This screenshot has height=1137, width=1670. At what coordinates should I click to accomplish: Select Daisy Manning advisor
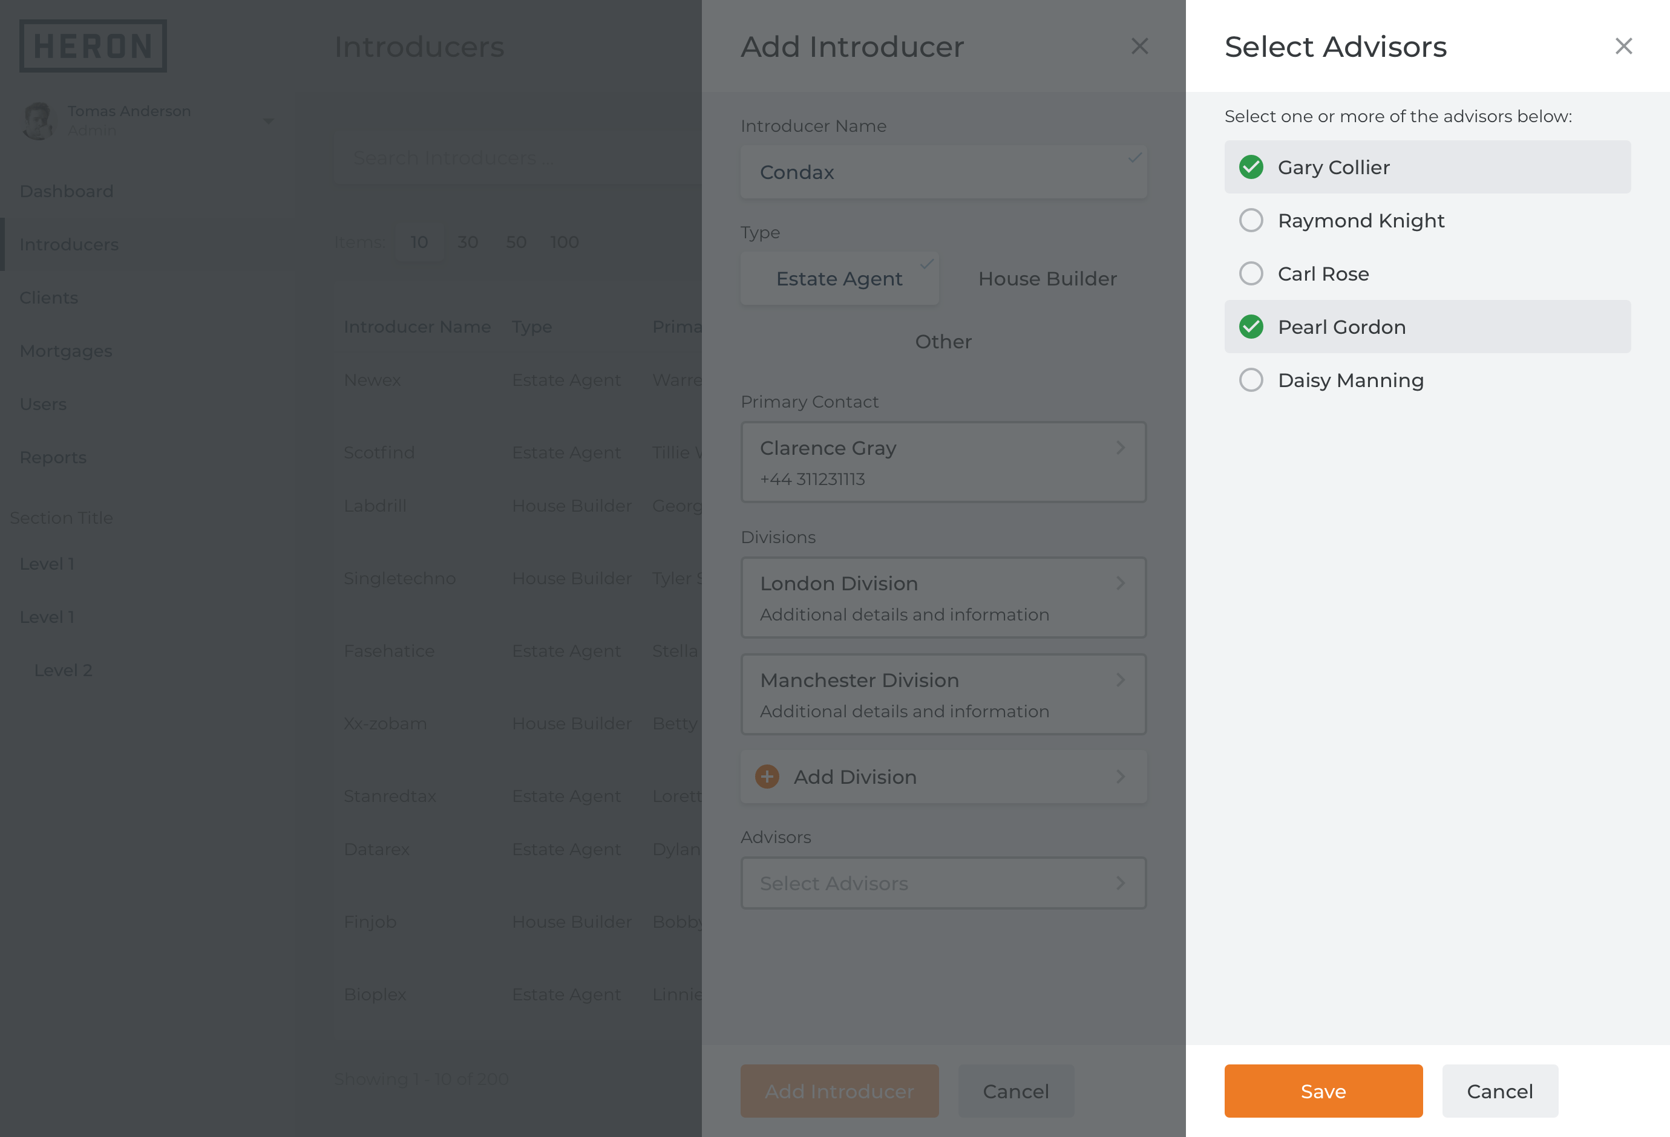(x=1427, y=379)
